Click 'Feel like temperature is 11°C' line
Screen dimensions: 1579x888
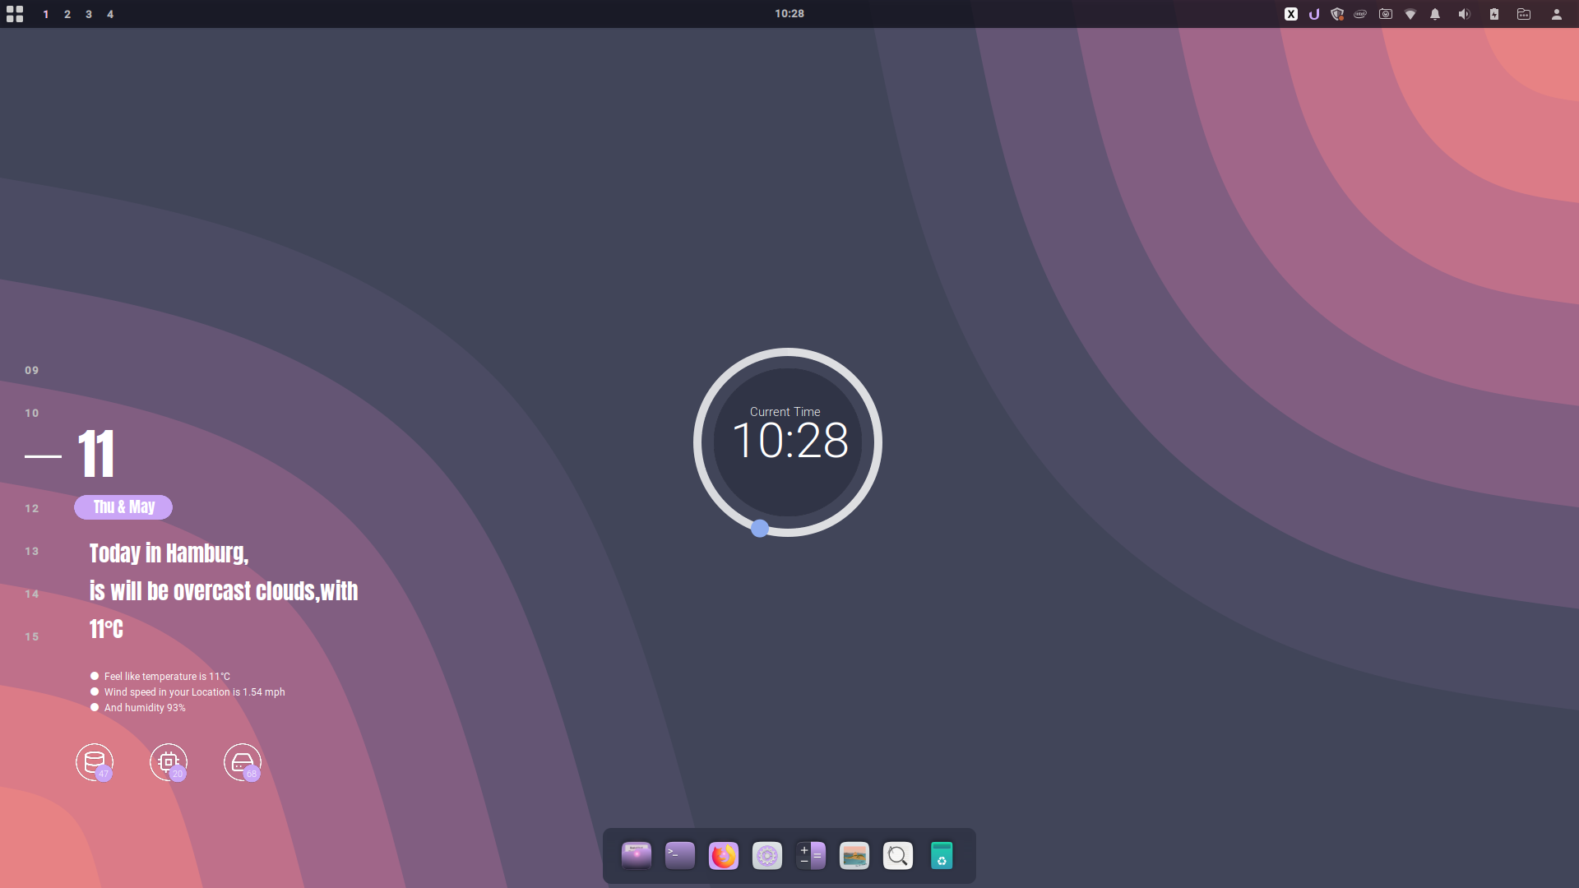tap(167, 677)
